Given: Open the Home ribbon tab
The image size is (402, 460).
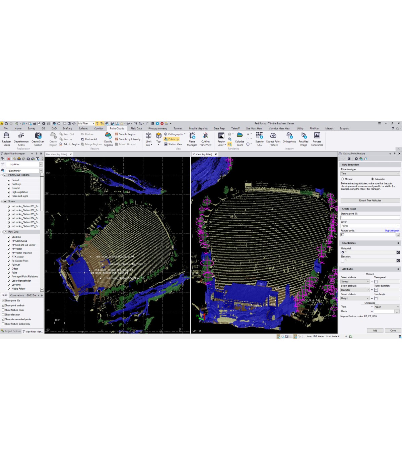Looking at the screenshot, I should point(18,128).
